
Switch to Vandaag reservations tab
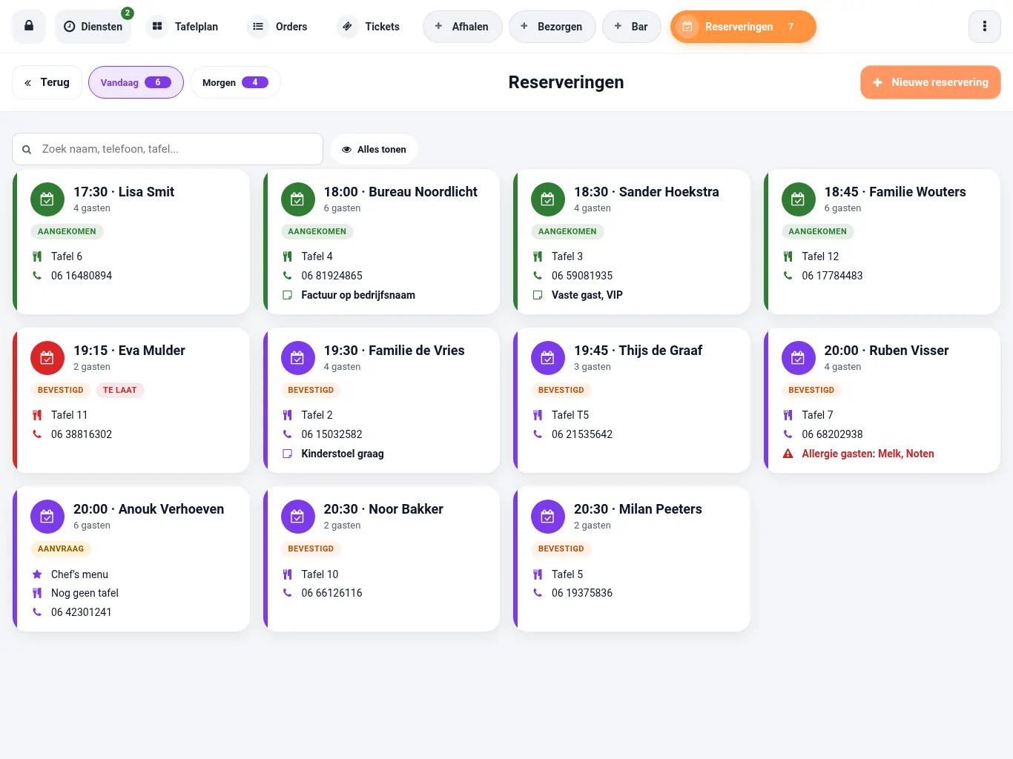pos(136,82)
